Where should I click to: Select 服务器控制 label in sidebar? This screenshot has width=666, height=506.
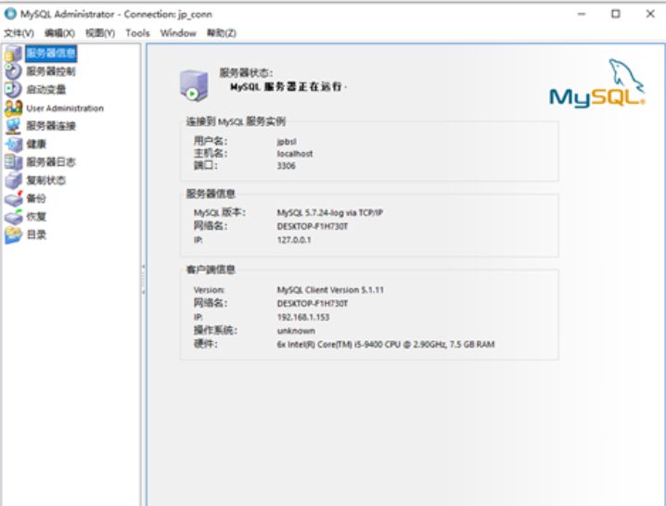pos(51,71)
